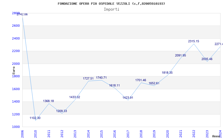The height and width of the screenshot is (139, 223).
Task: Click the 2600 y-axis tick label
Action: point(16,26)
